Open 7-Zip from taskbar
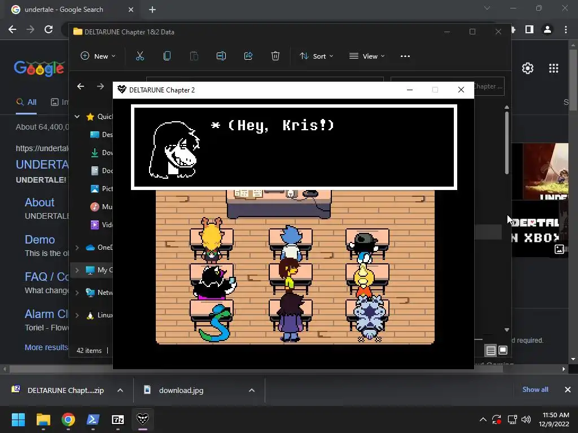This screenshot has width=578, height=433. (x=117, y=419)
